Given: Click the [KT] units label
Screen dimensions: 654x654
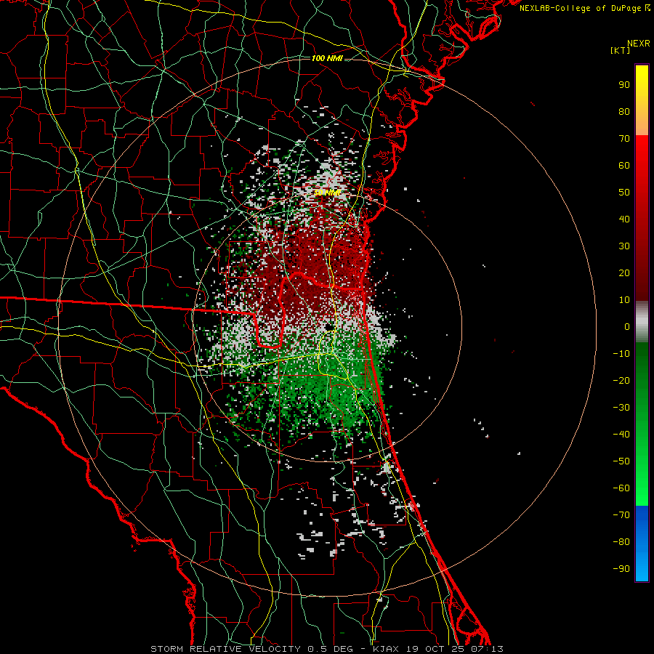Looking at the screenshot, I should [x=621, y=50].
